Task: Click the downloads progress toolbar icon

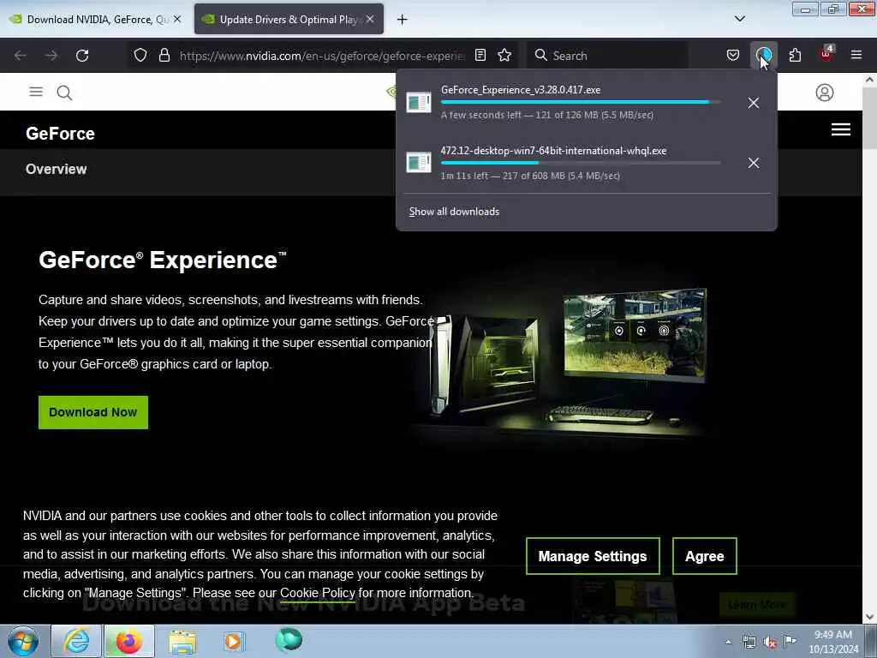Action: (763, 55)
